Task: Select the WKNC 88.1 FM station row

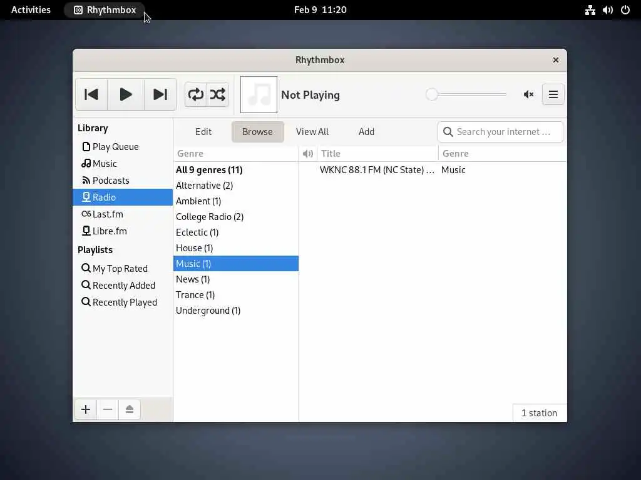Action: coord(433,170)
